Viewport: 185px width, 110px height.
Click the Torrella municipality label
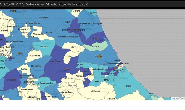(x=7, y=55)
